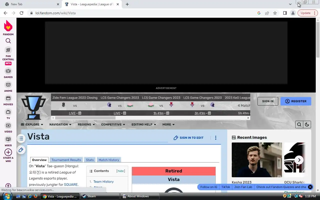Image resolution: width=320 pixels, height=200 pixels.
Task: Bookmark this page with star icon
Action: coord(275,13)
